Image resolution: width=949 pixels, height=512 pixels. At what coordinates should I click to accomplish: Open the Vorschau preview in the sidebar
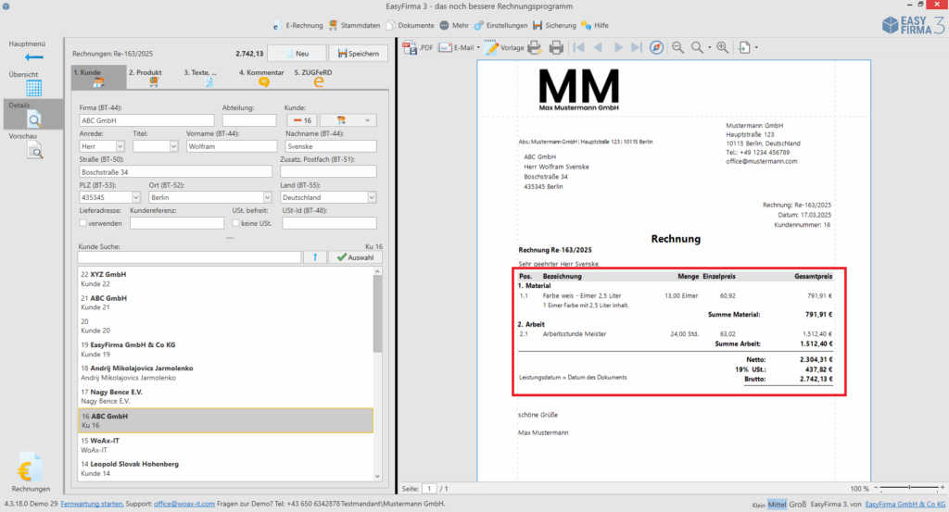pyautogui.click(x=34, y=151)
